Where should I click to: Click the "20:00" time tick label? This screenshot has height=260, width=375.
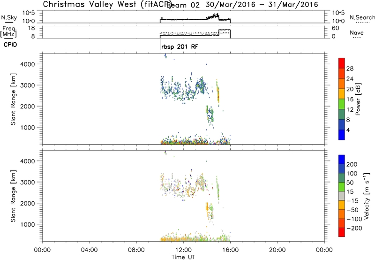tap(277, 250)
